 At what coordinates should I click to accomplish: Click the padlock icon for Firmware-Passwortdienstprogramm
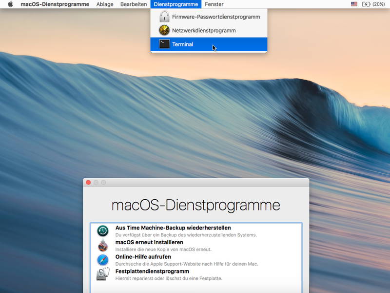point(164,17)
